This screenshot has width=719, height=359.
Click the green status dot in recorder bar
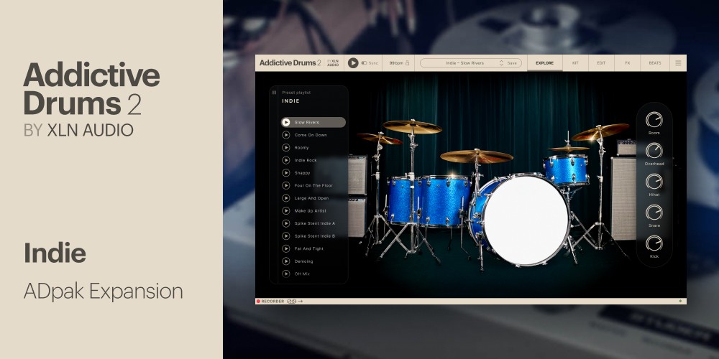pos(680,302)
